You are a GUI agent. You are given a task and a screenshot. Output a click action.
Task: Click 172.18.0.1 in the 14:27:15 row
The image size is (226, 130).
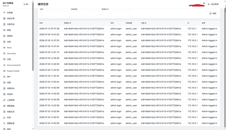click(x=193, y=52)
